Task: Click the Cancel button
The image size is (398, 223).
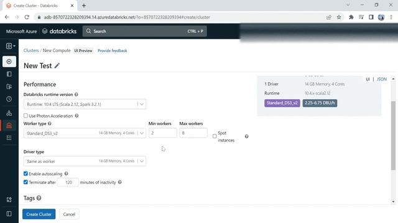Action: pos(69,214)
